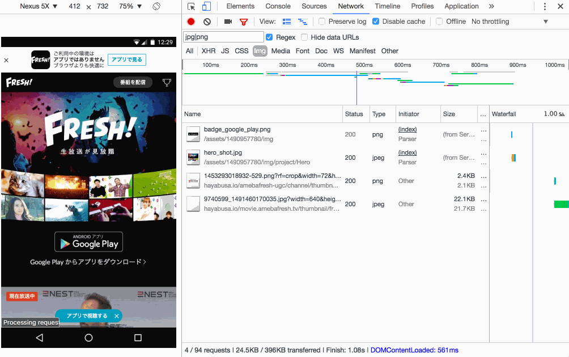Click the Google Play badge button
Screen dimensions: 569x357
click(x=88, y=241)
